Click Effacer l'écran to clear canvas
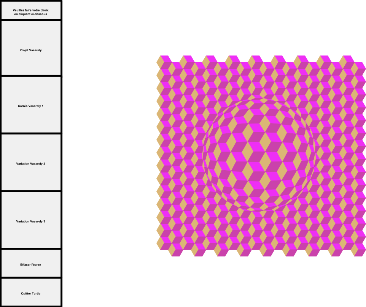This screenshot has height=307, width=366. (31, 263)
